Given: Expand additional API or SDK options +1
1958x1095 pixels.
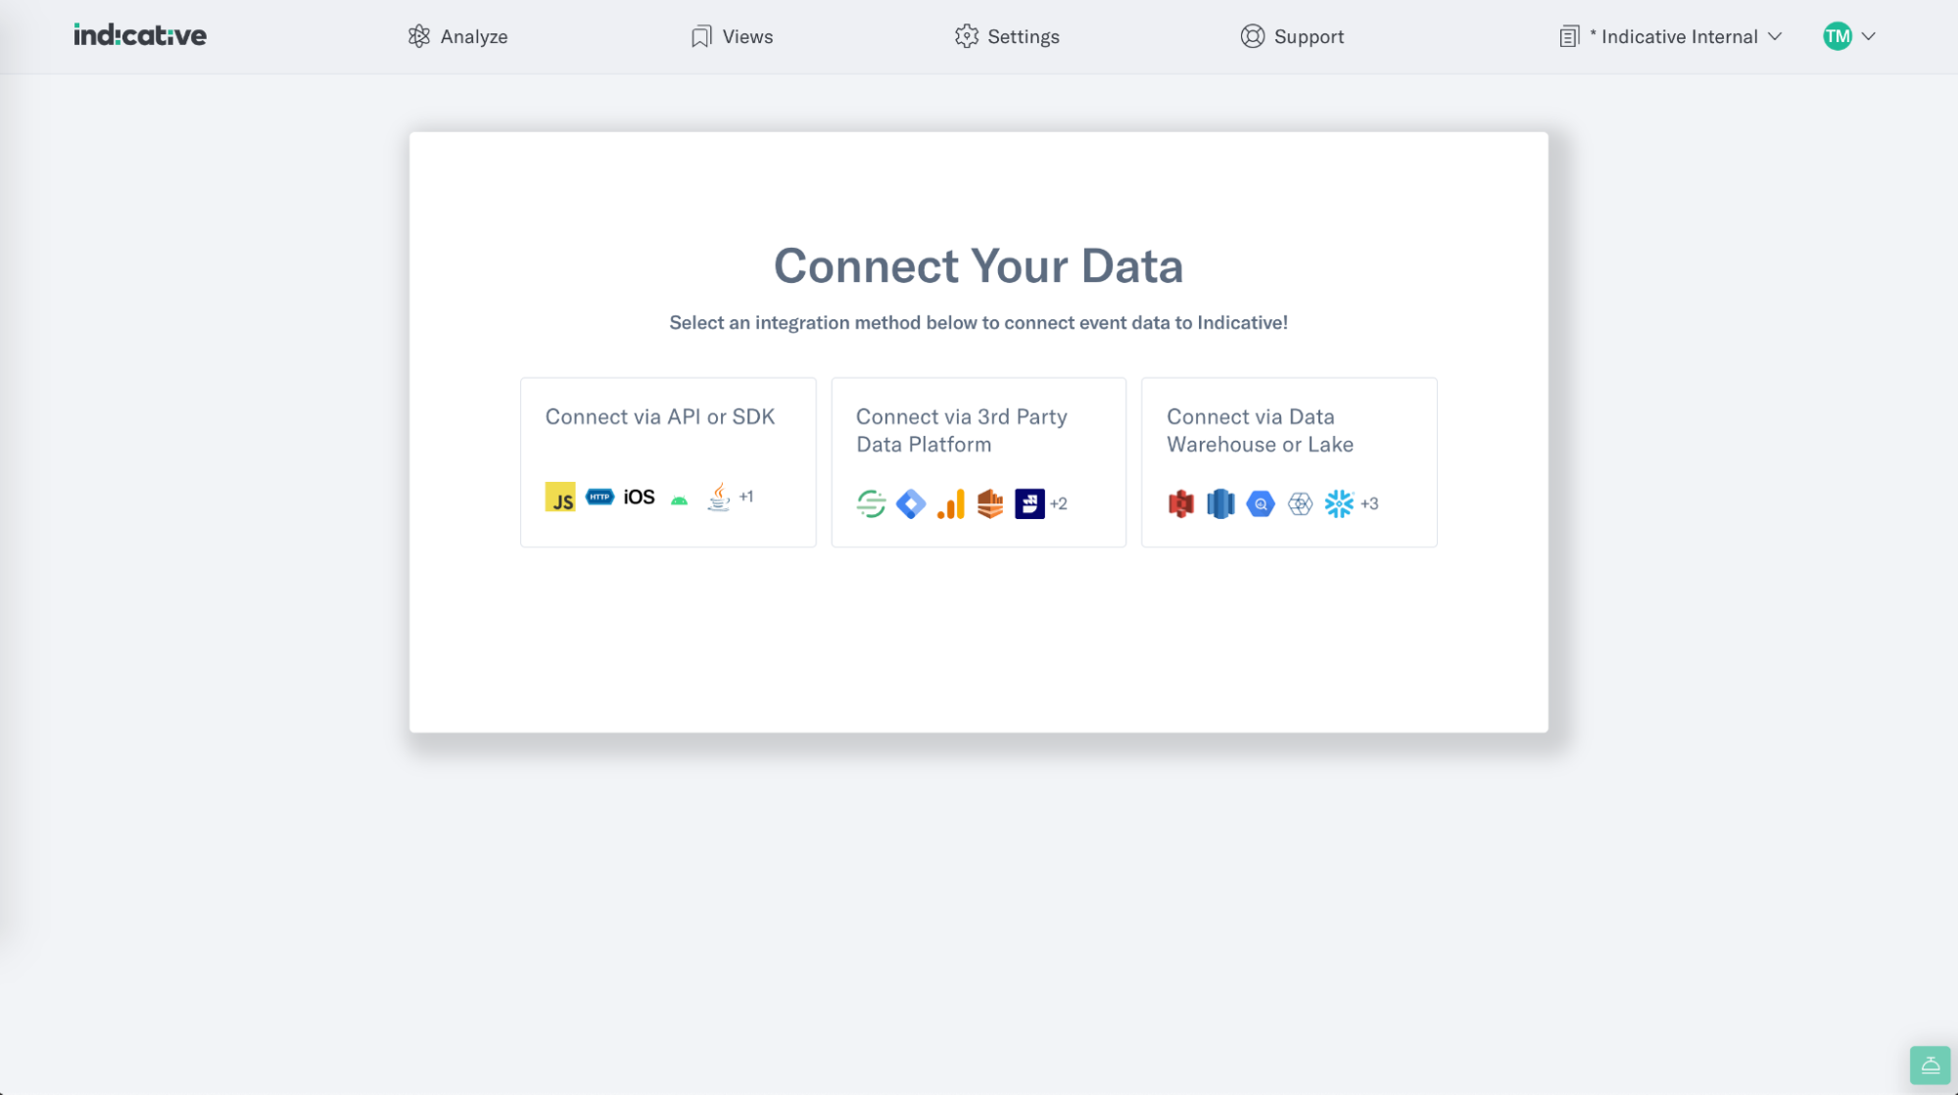Looking at the screenshot, I should pyautogui.click(x=746, y=498).
